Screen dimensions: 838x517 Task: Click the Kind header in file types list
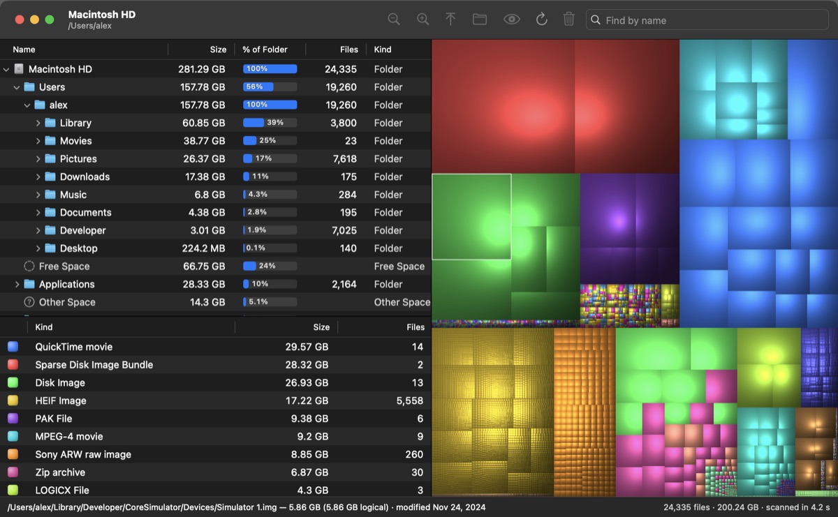click(x=44, y=327)
